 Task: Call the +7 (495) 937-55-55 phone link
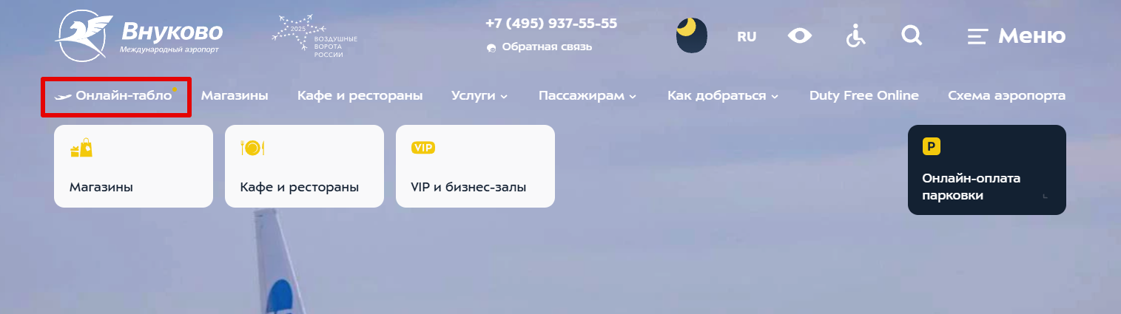click(551, 24)
